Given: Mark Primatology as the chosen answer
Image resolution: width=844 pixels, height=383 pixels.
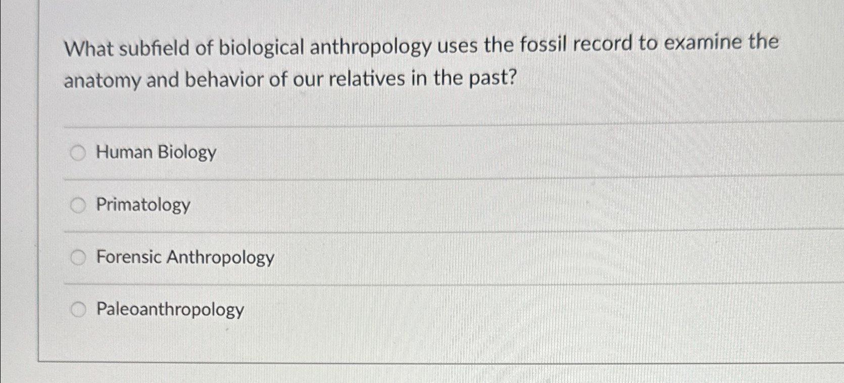Looking at the screenshot, I should coord(78,206).
